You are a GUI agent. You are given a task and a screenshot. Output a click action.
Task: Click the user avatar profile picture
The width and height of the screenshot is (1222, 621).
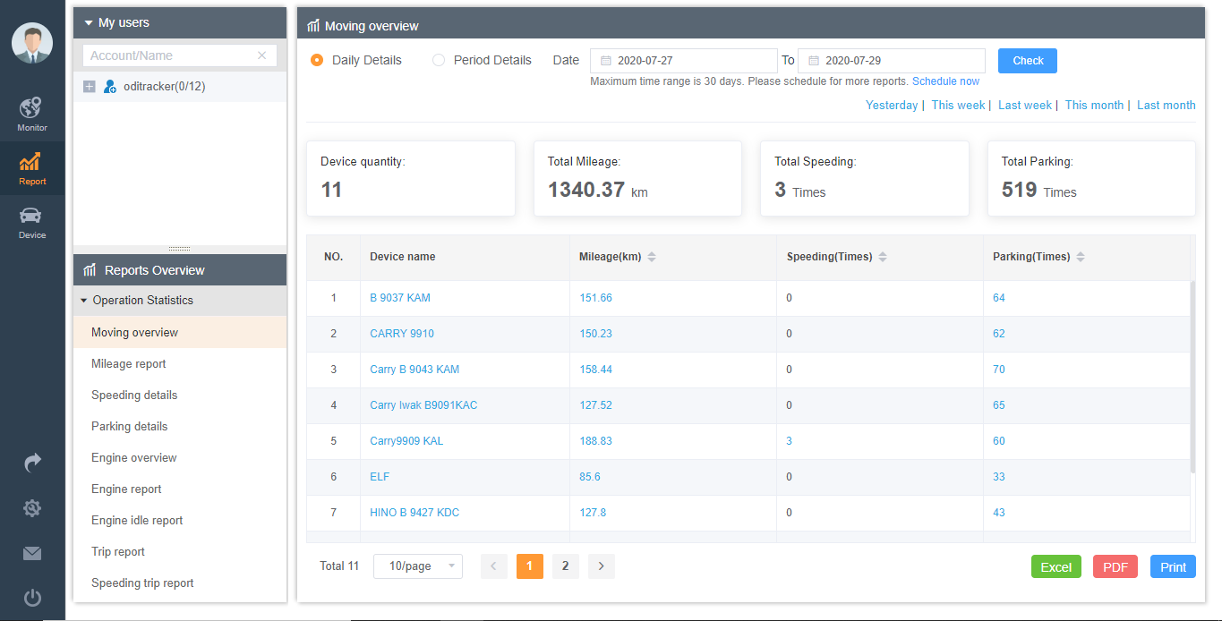click(x=32, y=43)
